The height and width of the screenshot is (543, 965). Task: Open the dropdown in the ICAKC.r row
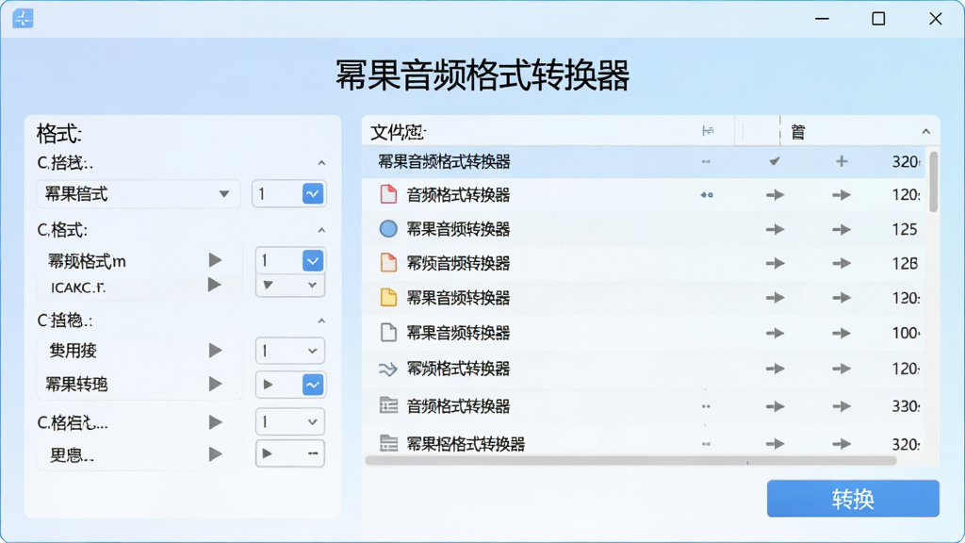tap(290, 285)
